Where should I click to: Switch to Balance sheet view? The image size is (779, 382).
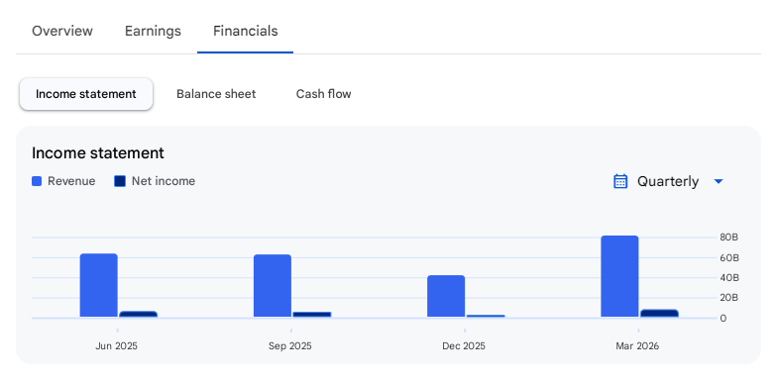(x=216, y=94)
